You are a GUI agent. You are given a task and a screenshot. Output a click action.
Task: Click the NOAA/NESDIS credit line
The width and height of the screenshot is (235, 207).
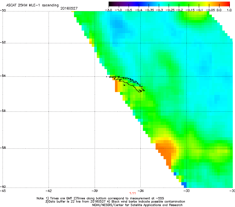[137, 205]
